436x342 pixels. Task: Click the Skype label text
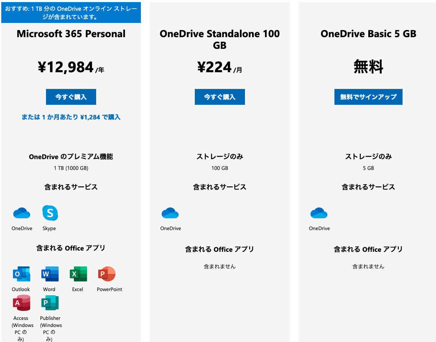pos(49,228)
